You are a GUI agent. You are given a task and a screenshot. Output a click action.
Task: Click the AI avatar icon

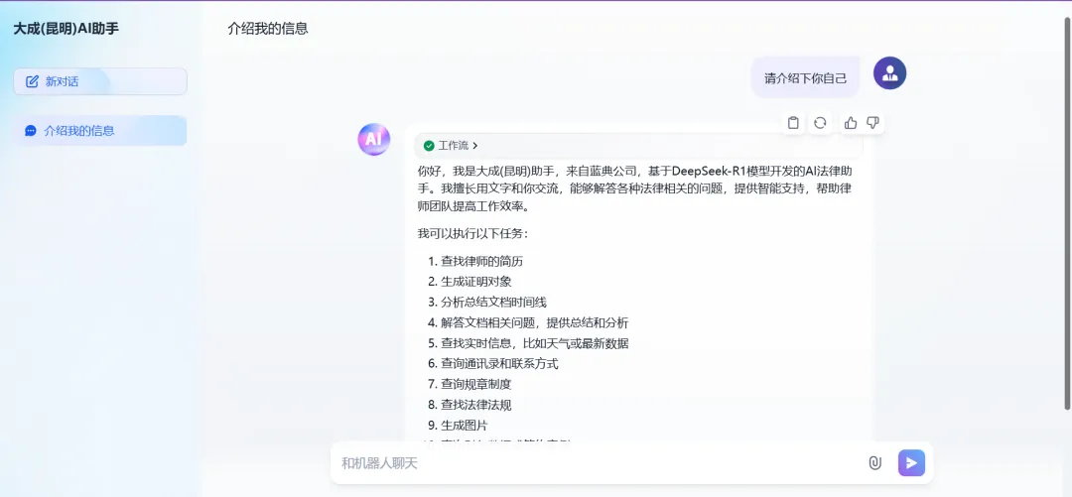[374, 140]
